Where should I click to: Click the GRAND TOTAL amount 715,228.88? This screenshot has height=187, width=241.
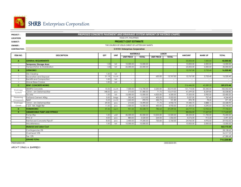pyautogui.click(x=222, y=140)
